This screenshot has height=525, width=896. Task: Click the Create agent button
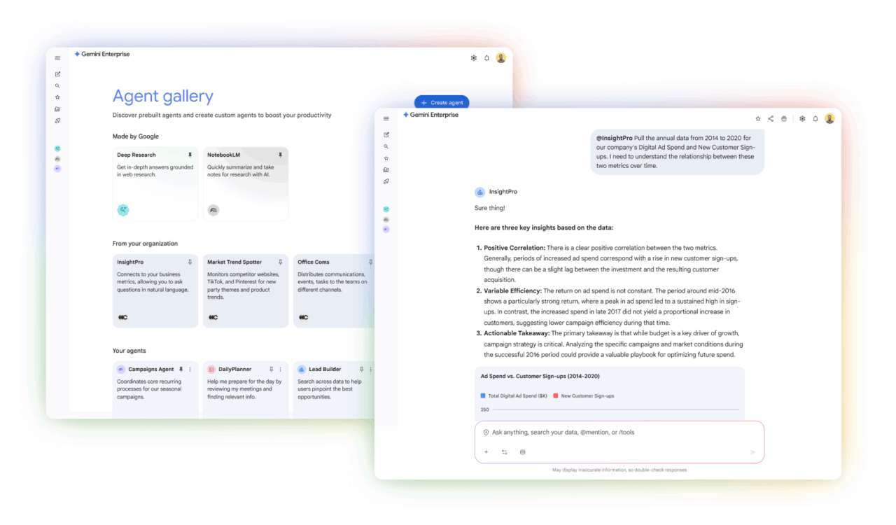pos(442,102)
